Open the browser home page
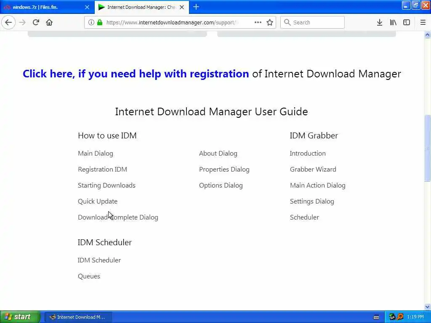The width and height of the screenshot is (431, 323). [49, 22]
